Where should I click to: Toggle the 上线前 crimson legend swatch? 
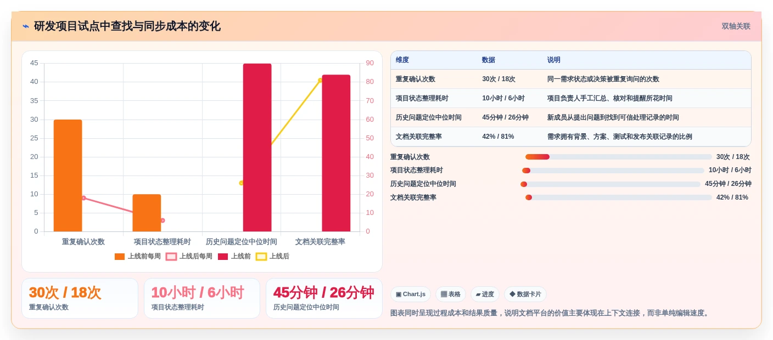[223, 257]
